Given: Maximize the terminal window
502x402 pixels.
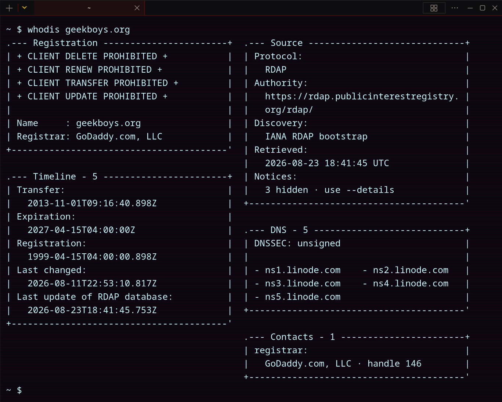Looking at the screenshot, I should point(483,8).
